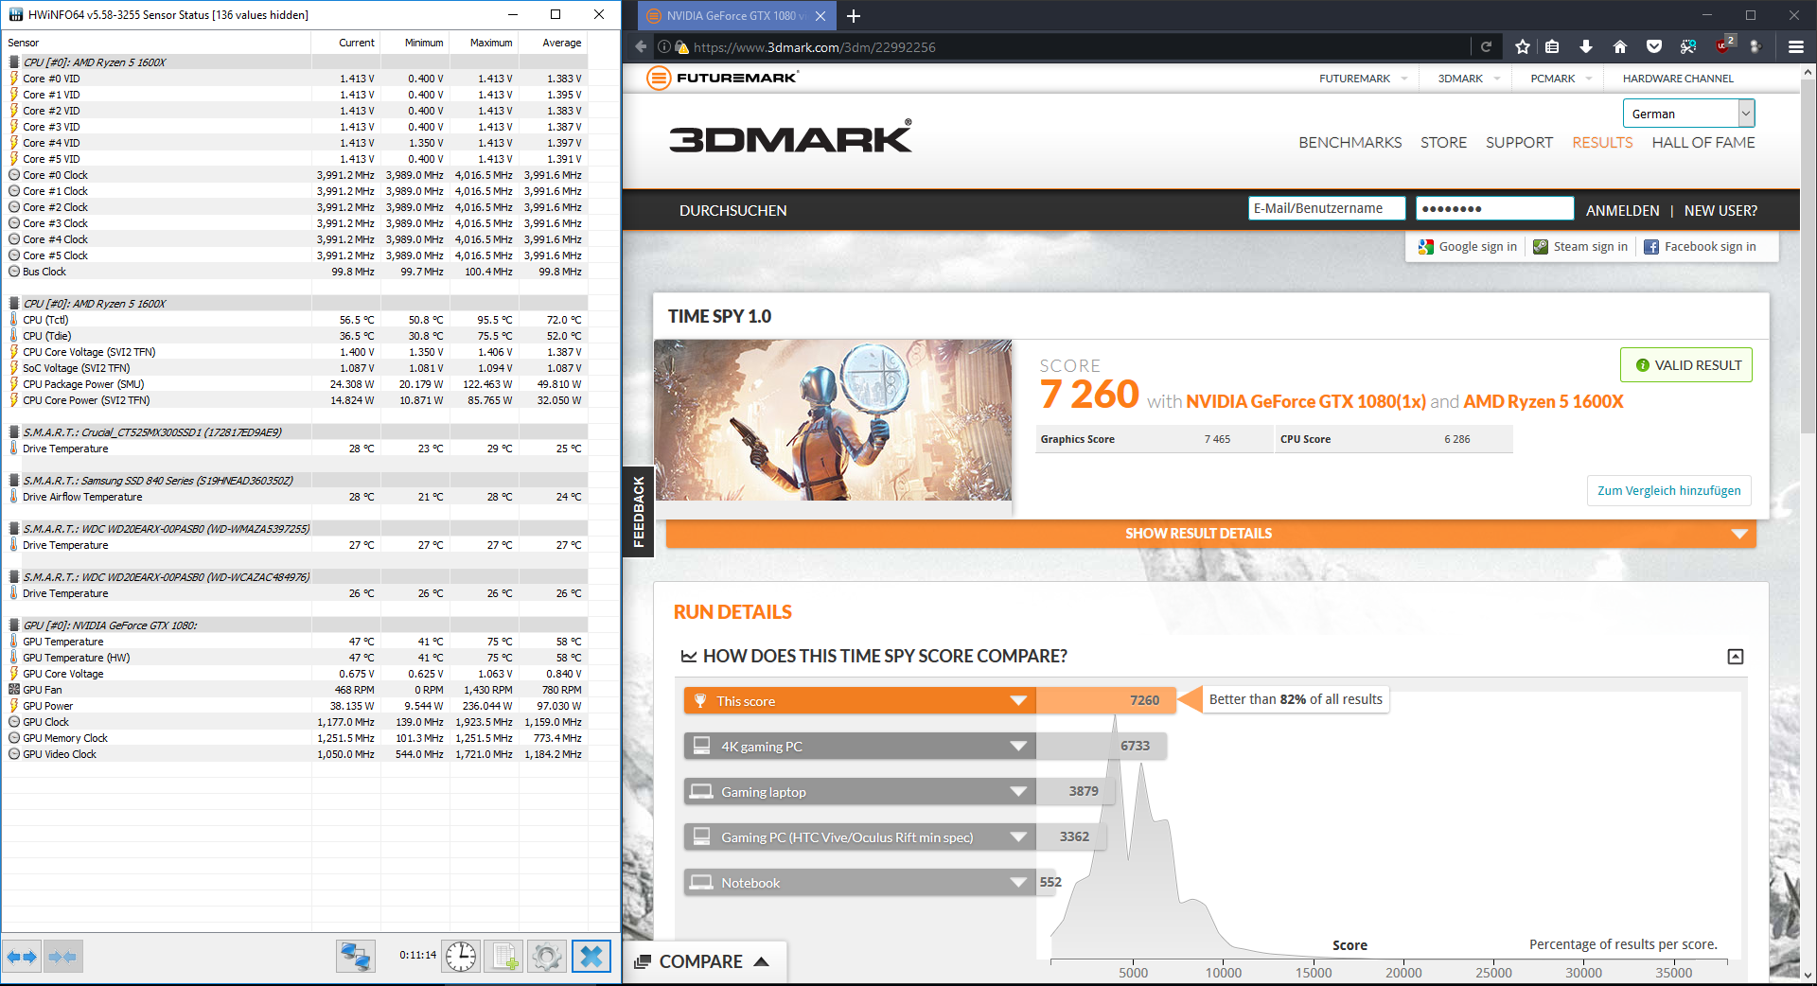Expand 3DMARK top menu dropdown
Image resolution: width=1817 pixels, height=986 pixels.
click(x=1496, y=79)
